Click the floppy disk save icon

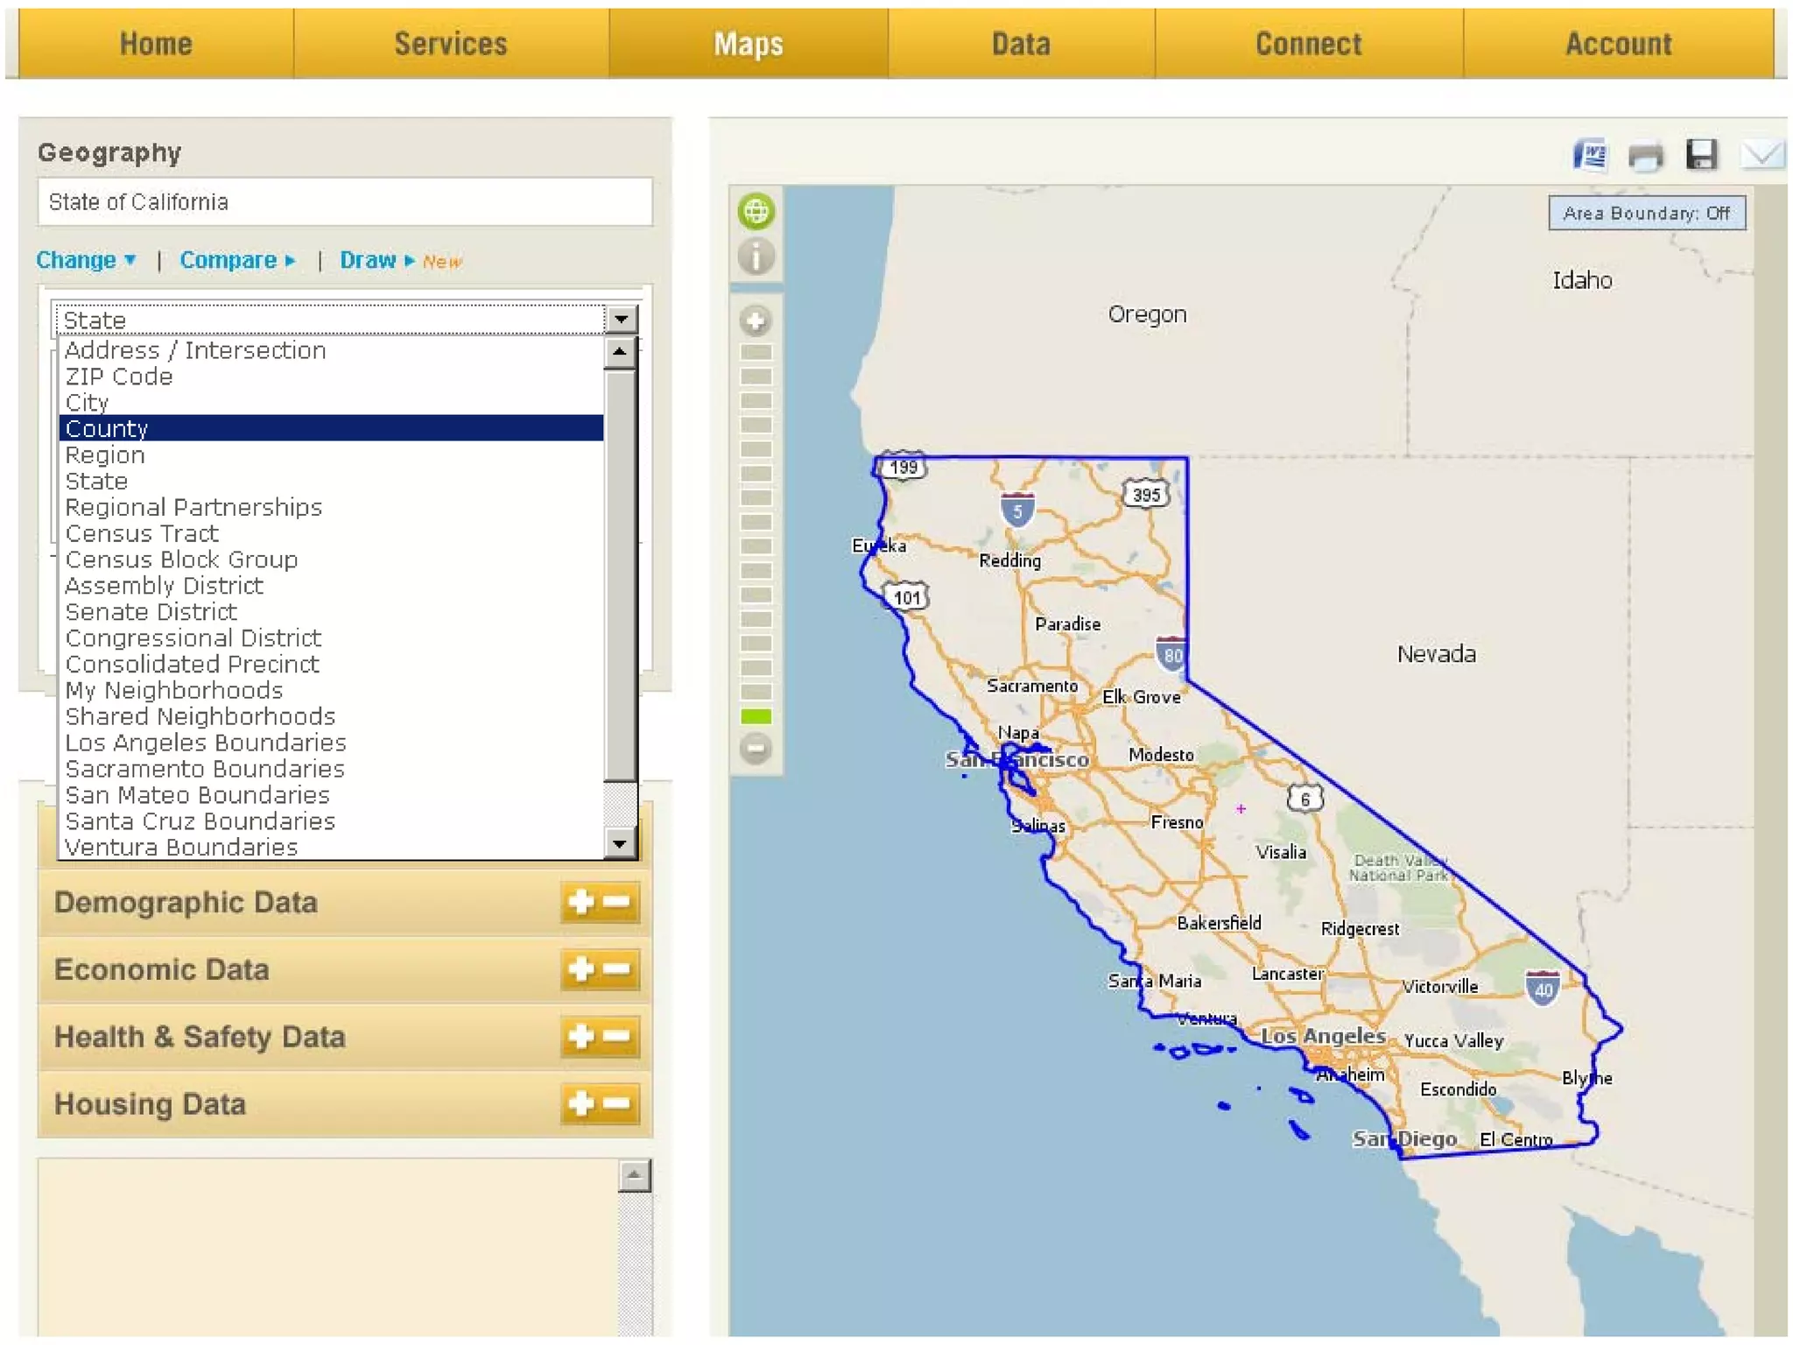tap(1701, 155)
